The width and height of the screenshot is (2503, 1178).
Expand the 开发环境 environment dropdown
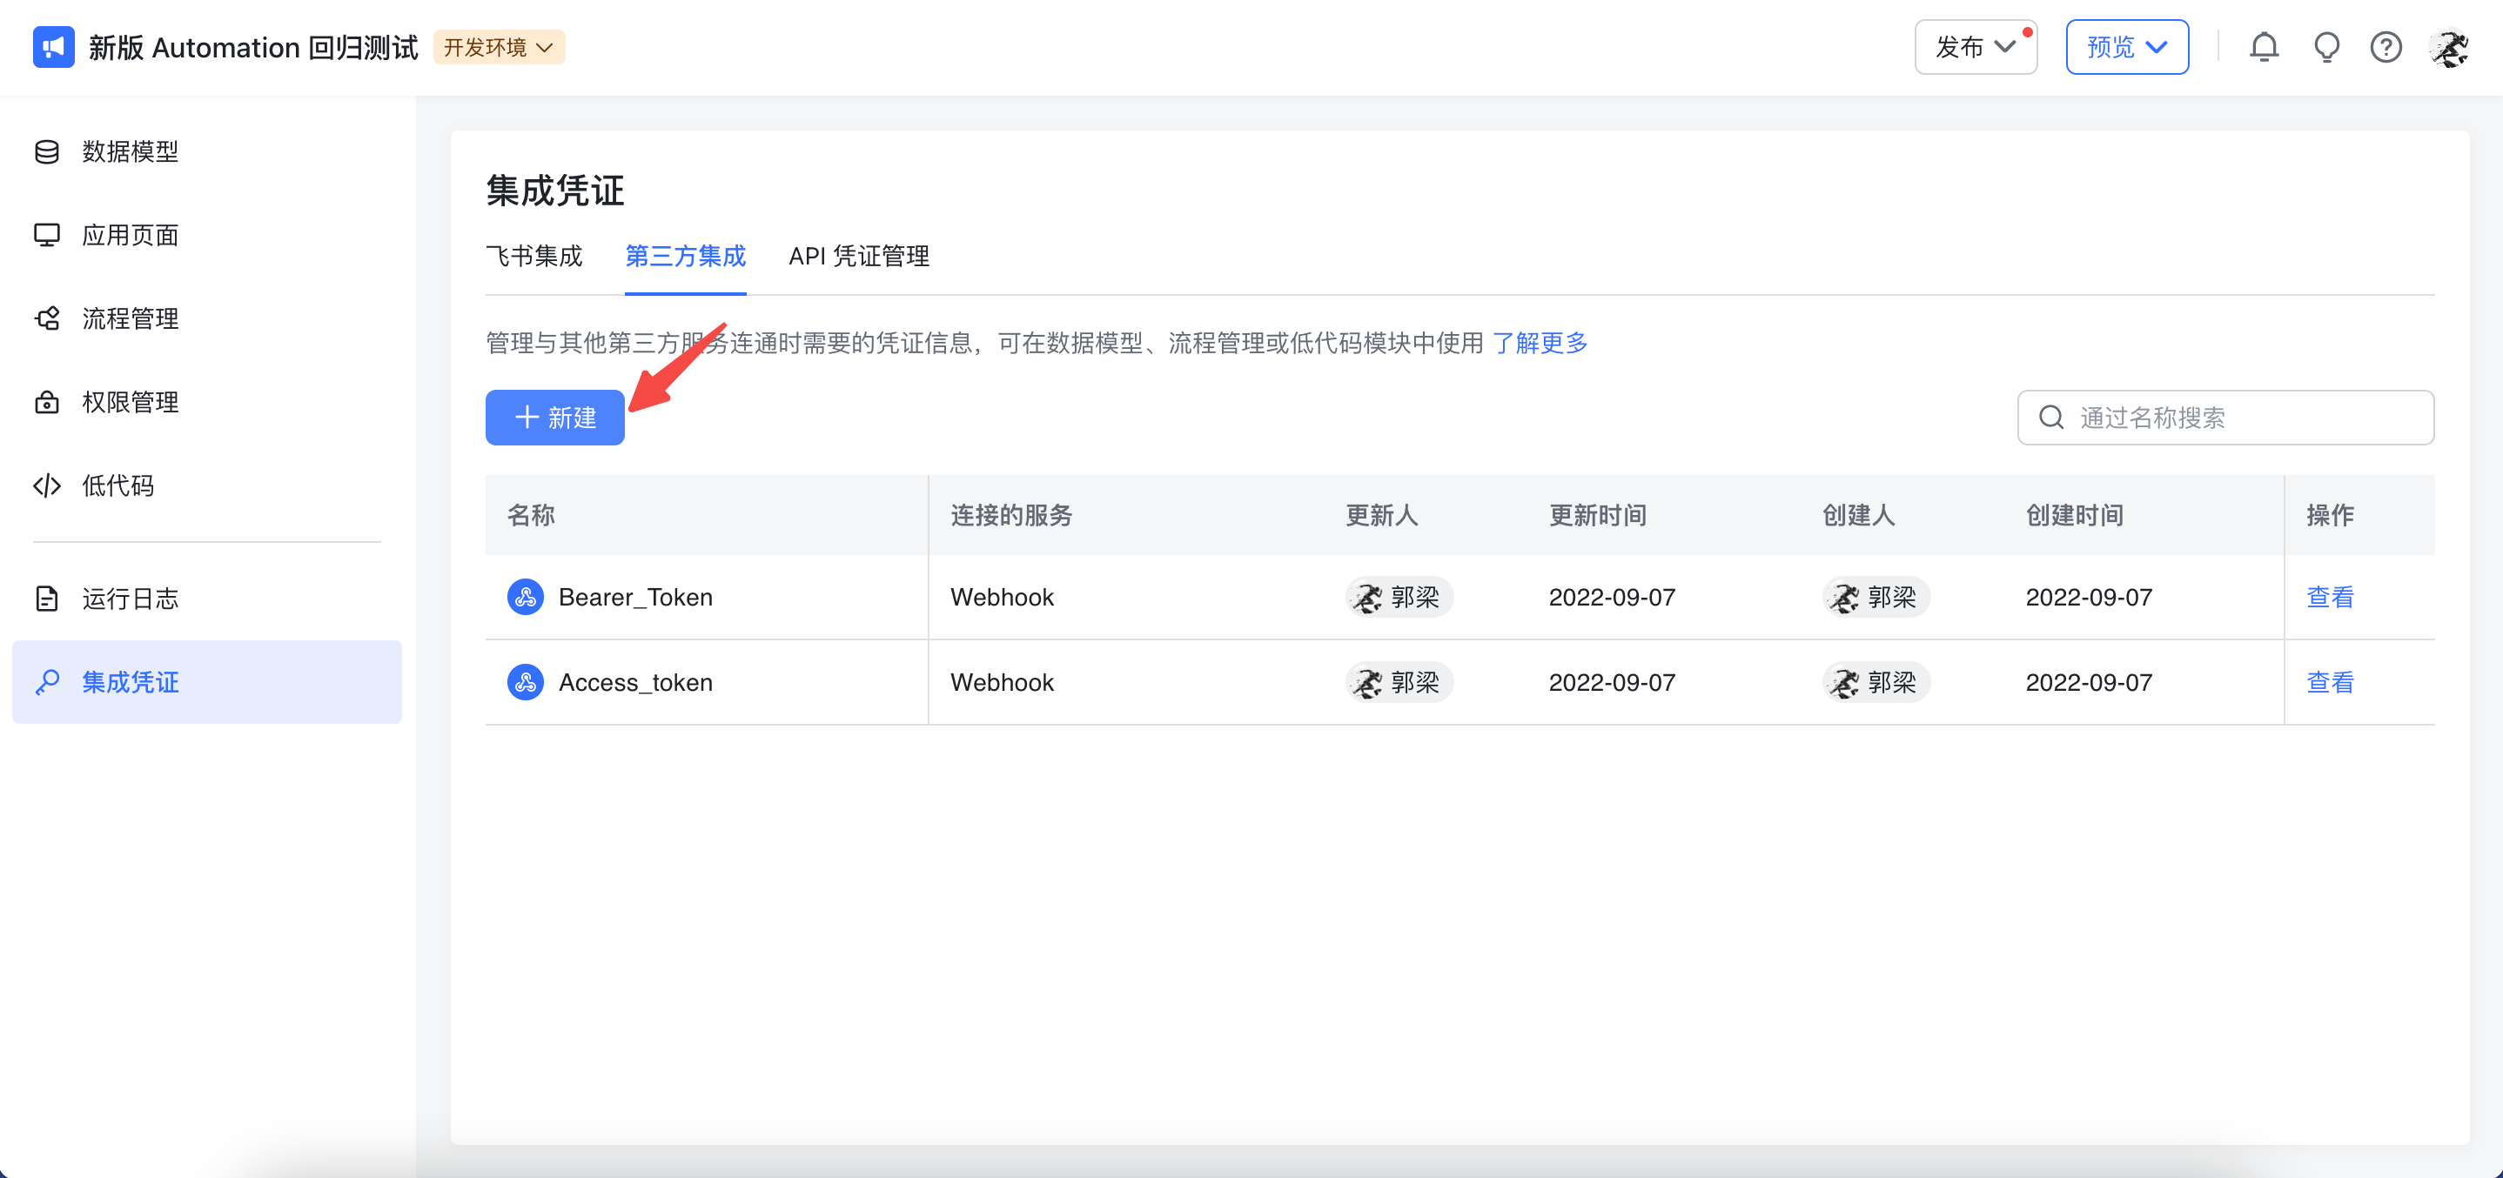pos(500,47)
